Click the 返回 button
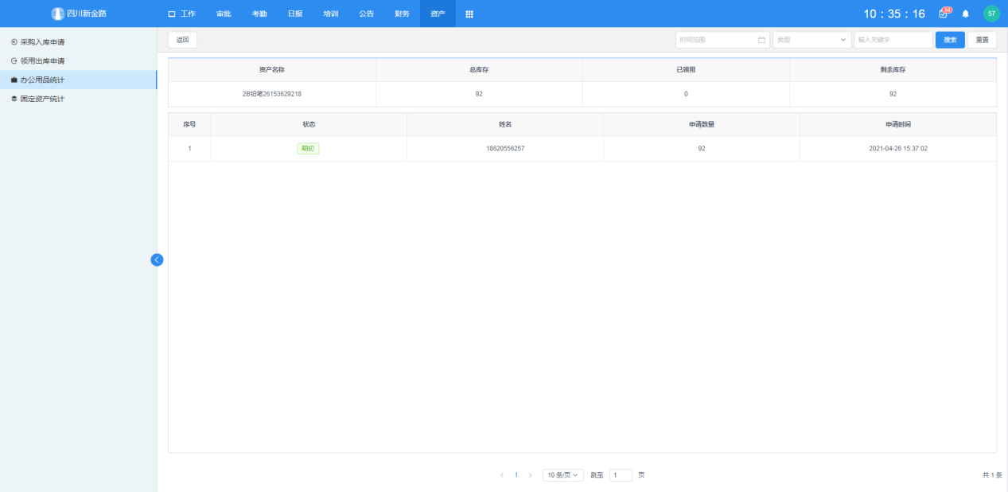 click(x=182, y=40)
